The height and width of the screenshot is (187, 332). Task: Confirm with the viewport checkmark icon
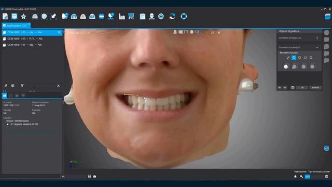pyautogui.click(x=213, y=32)
